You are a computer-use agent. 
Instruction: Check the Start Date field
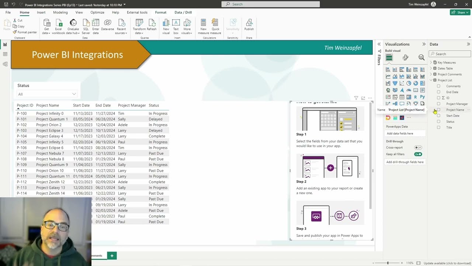pyautogui.click(x=438, y=116)
